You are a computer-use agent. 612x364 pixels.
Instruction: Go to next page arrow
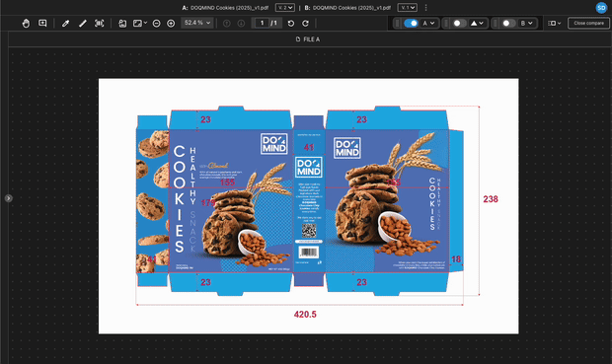click(x=241, y=24)
